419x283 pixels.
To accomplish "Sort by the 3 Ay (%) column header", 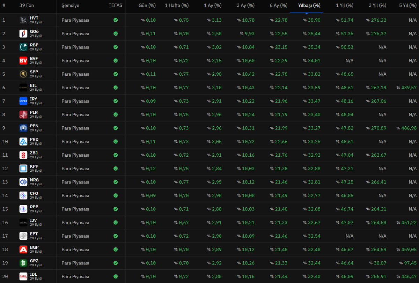I will pos(246,6).
